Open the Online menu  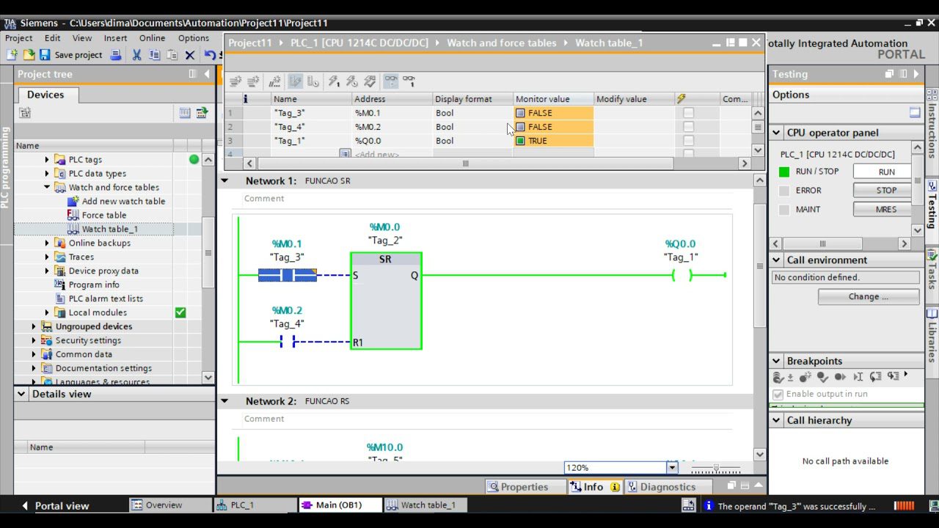click(x=153, y=38)
